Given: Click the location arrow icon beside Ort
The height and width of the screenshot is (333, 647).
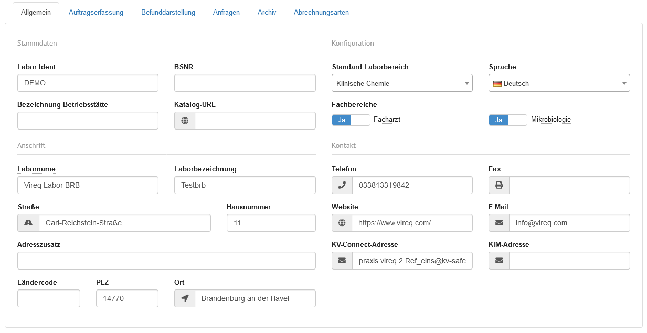Looking at the screenshot, I should click(185, 298).
